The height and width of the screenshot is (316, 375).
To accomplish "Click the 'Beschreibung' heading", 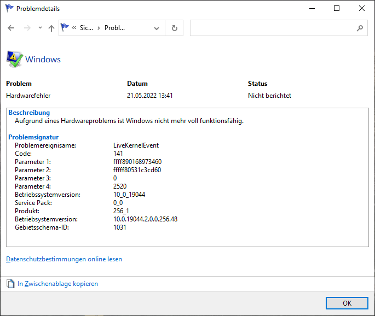I will (29, 113).
